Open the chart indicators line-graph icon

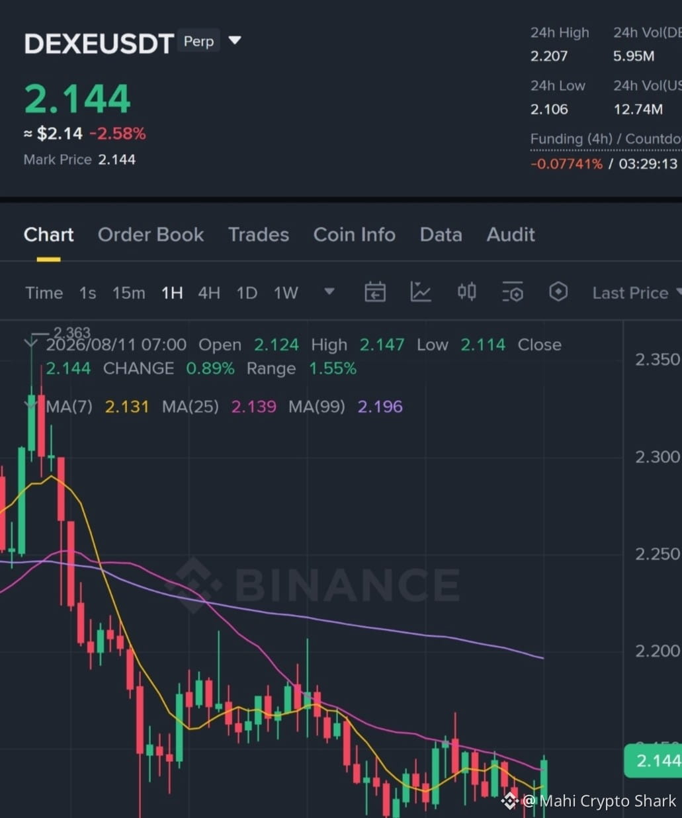[x=421, y=292]
